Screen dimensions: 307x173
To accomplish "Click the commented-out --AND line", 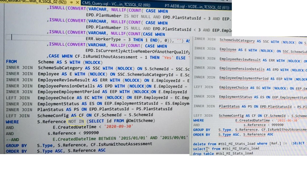I will (13, 139).
